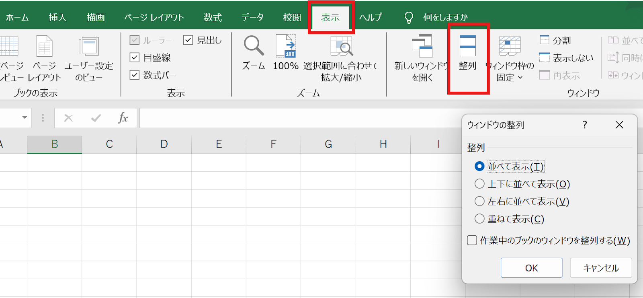
Task: Click the formula bar resize handle dots
Action: (43, 118)
